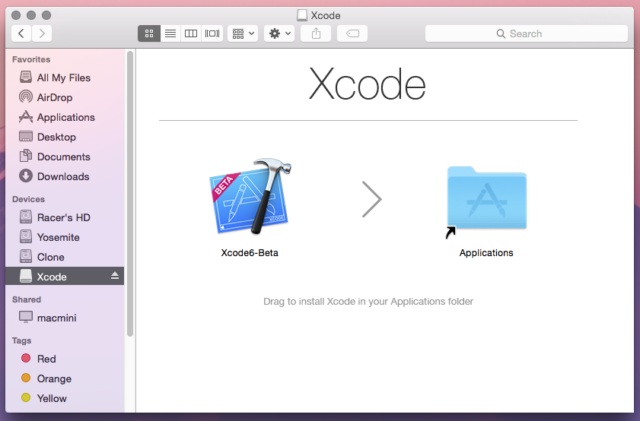640x421 pixels.
Task: Click the AirDrop sidebar icon
Action: coord(26,97)
